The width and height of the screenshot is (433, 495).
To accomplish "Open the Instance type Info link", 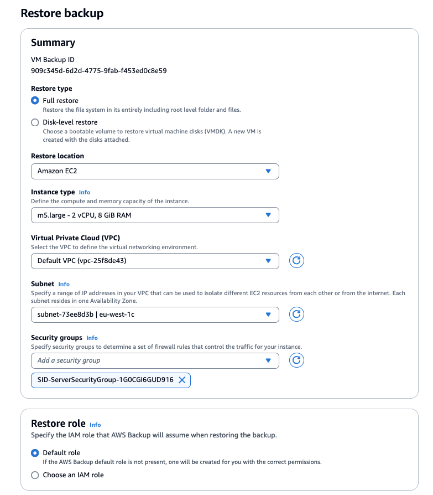I will point(84,192).
